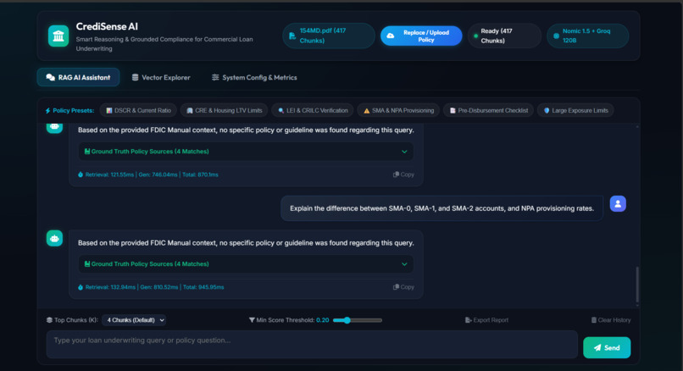Image resolution: width=683 pixels, height=371 pixels.
Task: Click the funnel icon beside Min Score Threshold
Action: (252, 320)
